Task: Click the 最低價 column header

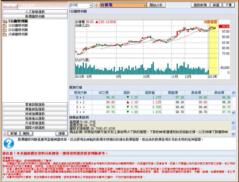Action: coord(219,93)
